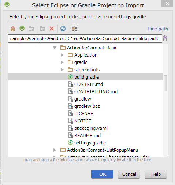Click the red Delete icon

pos(52,29)
